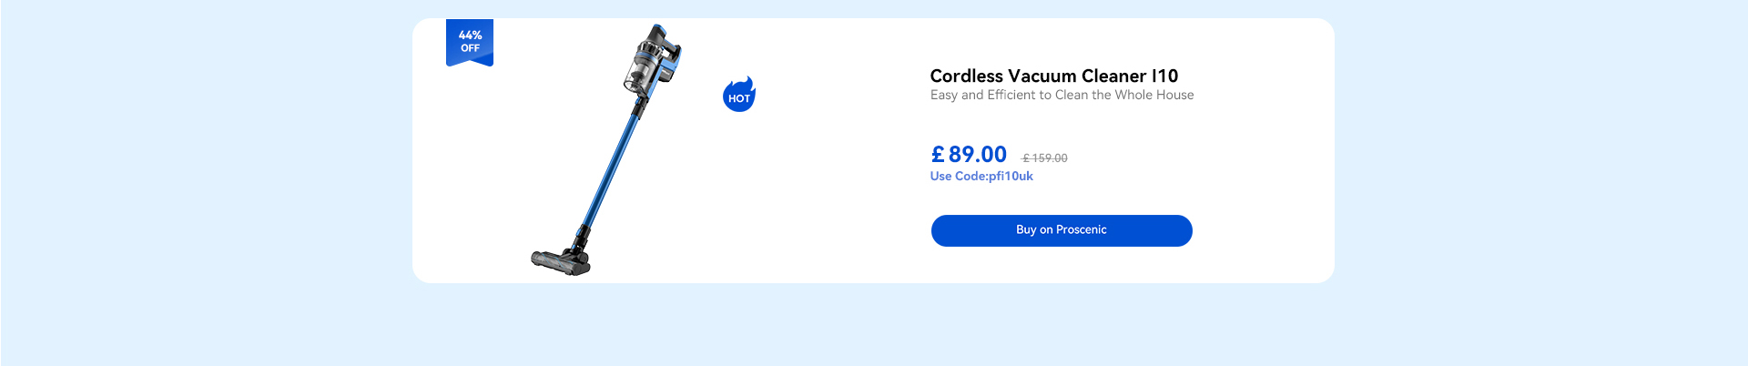Click the Easy and Efficient subtitle text
Screen dimensions: 1748x366
click(1062, 95)
